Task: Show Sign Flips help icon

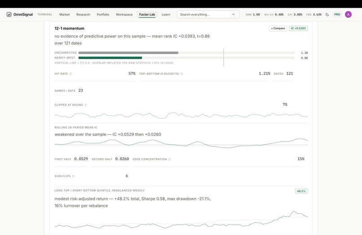Action: tap(73, 176)
